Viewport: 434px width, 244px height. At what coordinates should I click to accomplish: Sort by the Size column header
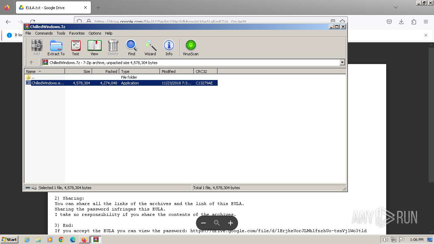pyautogui.click(x=78, y=71)
